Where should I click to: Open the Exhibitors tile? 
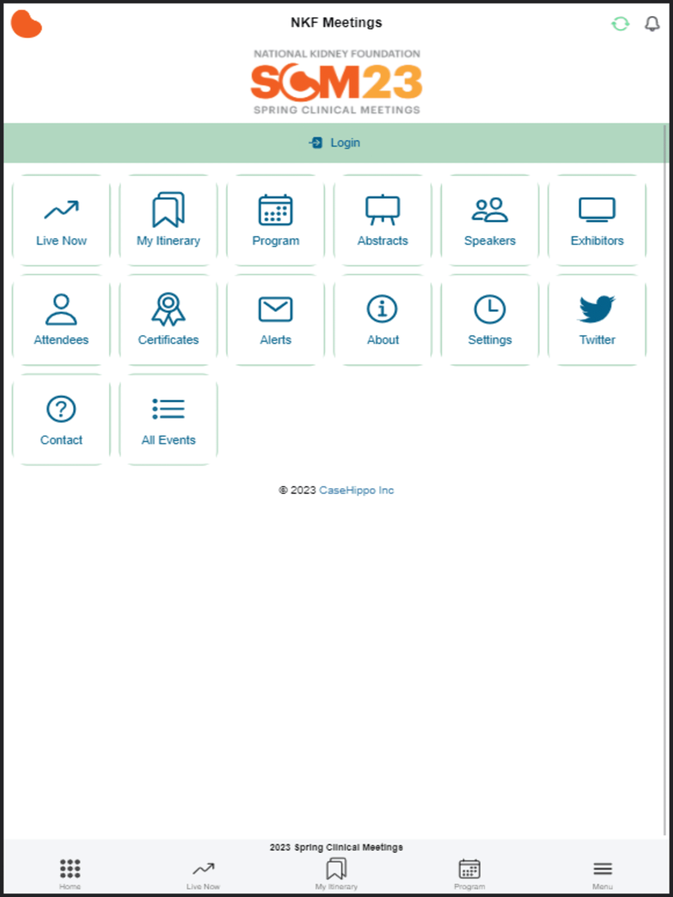coord(597,221)
